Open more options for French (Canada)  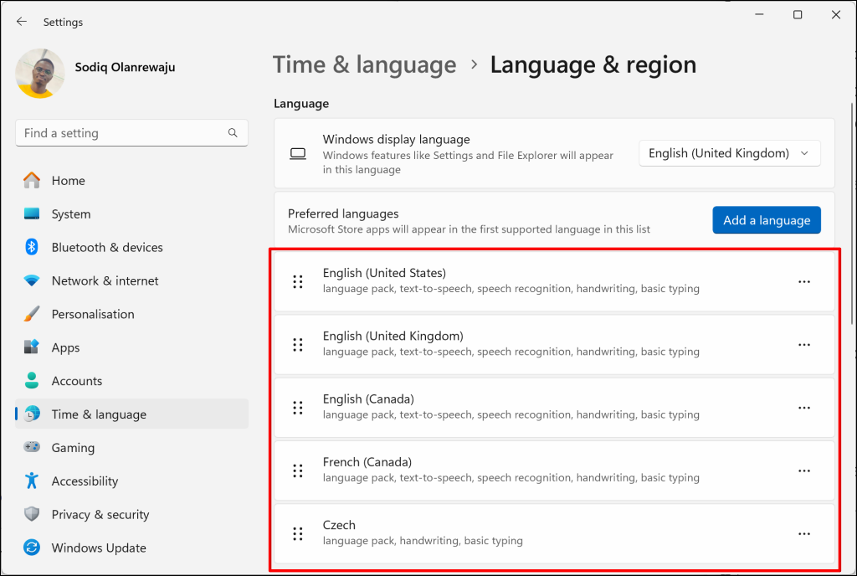pyautogui.click(x=804, y=471)
